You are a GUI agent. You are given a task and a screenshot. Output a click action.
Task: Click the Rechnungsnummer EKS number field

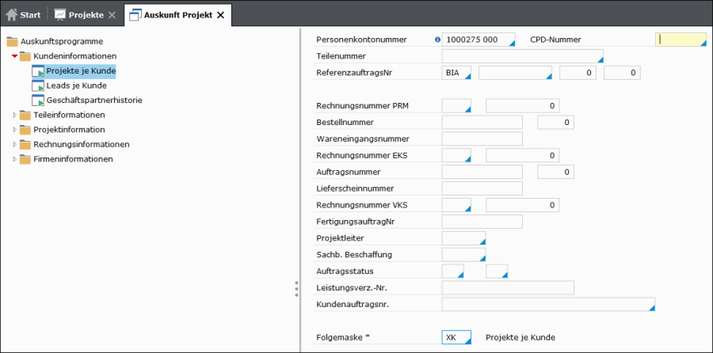[x=523, y=155]
